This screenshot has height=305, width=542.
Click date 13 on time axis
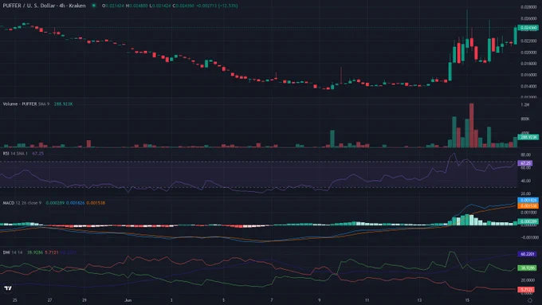[x=419, y=300]
